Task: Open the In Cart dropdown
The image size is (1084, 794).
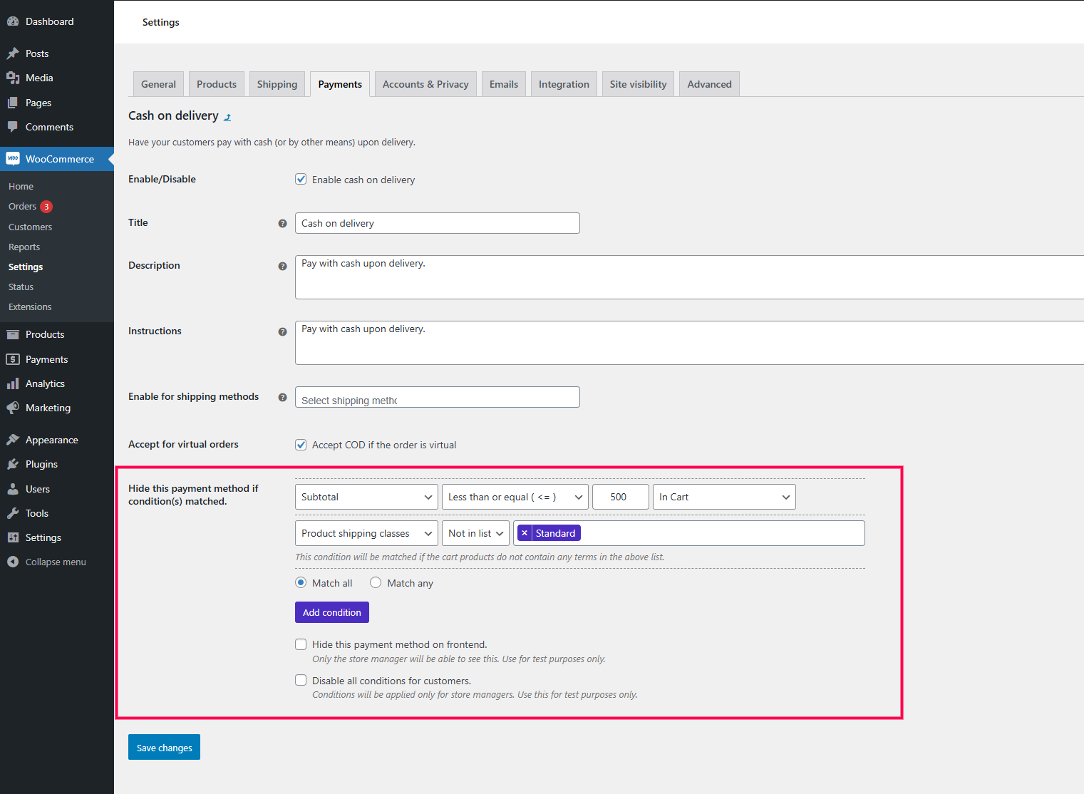Action: pos(723,497)
